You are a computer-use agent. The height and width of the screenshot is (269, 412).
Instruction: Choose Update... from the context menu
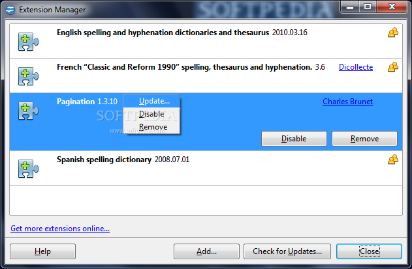pyautogui.click(x=151, y=101)
